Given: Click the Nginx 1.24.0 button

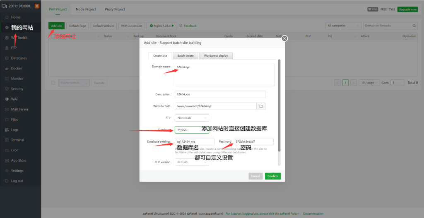Looking at the screenshot, I should click(x=162, y=26).
